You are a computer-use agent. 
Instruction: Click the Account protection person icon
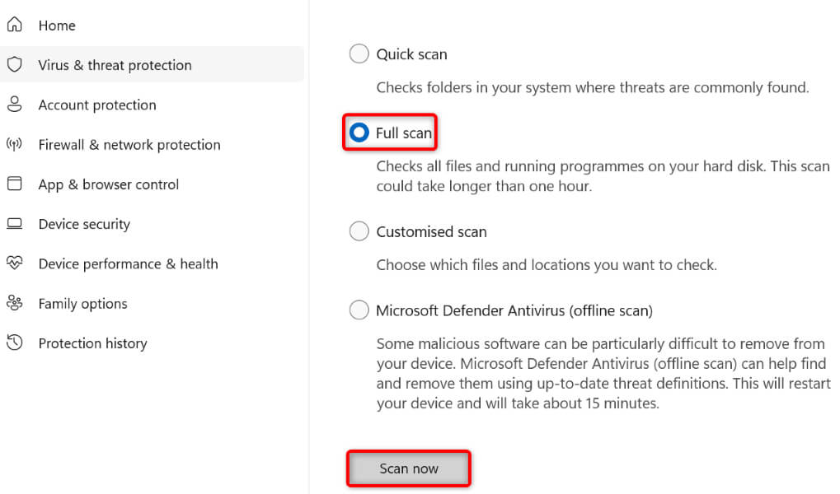tap(14, 105)
